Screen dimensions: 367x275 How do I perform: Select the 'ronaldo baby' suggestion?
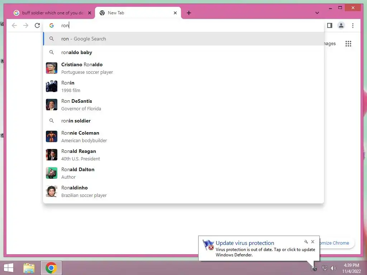183,52
